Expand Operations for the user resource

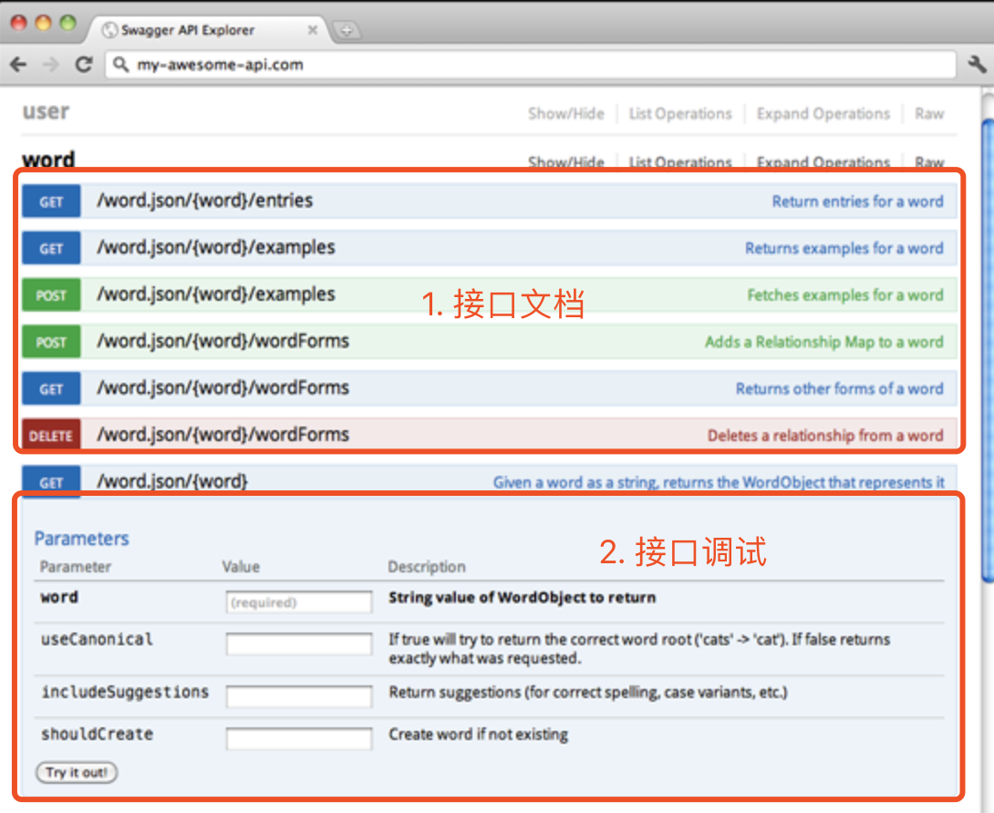pos(823,114)
